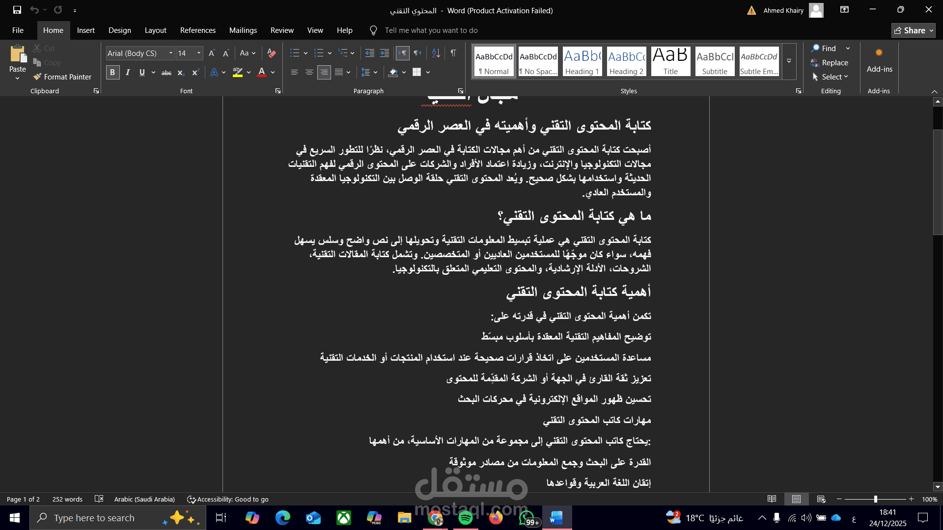Screen dimensions: 943x530
Task: Switch to the Insert tab
Action: [86, 30]
